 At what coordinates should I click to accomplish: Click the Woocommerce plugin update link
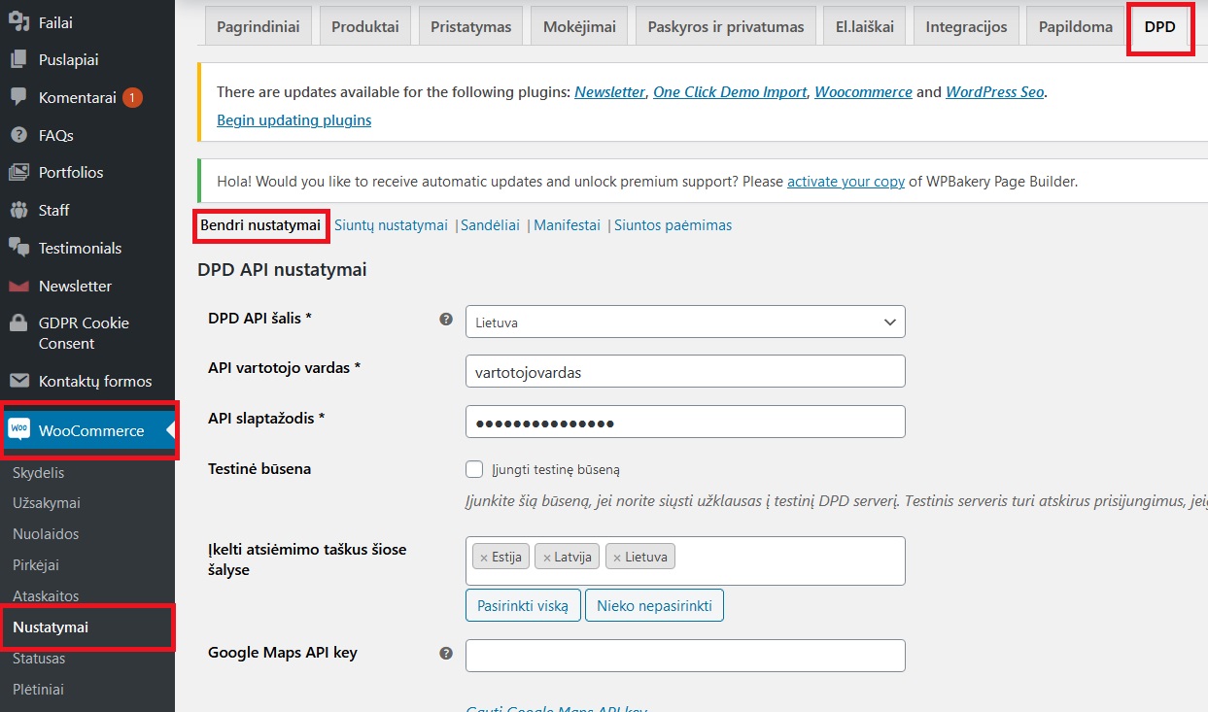[x=863, y=92]
